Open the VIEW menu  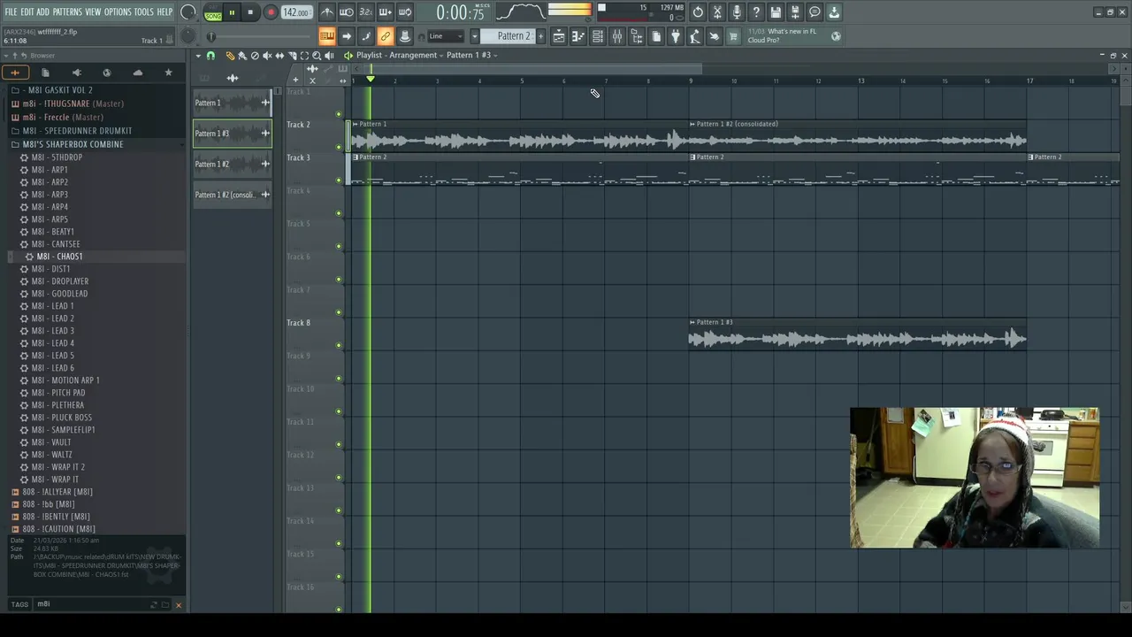click(93, 12)
